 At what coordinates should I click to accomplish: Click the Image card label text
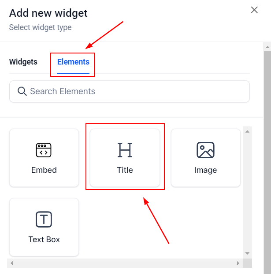[205, 170]
